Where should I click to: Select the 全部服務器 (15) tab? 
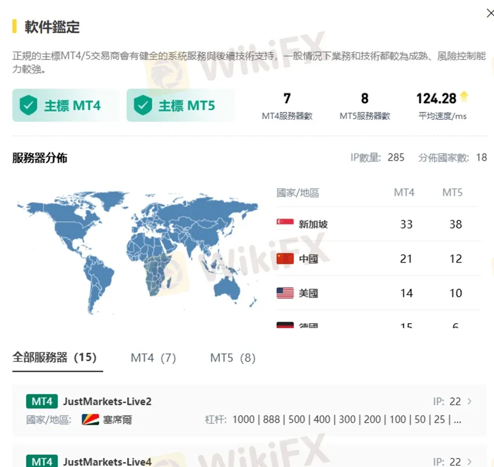pos(54,358)
